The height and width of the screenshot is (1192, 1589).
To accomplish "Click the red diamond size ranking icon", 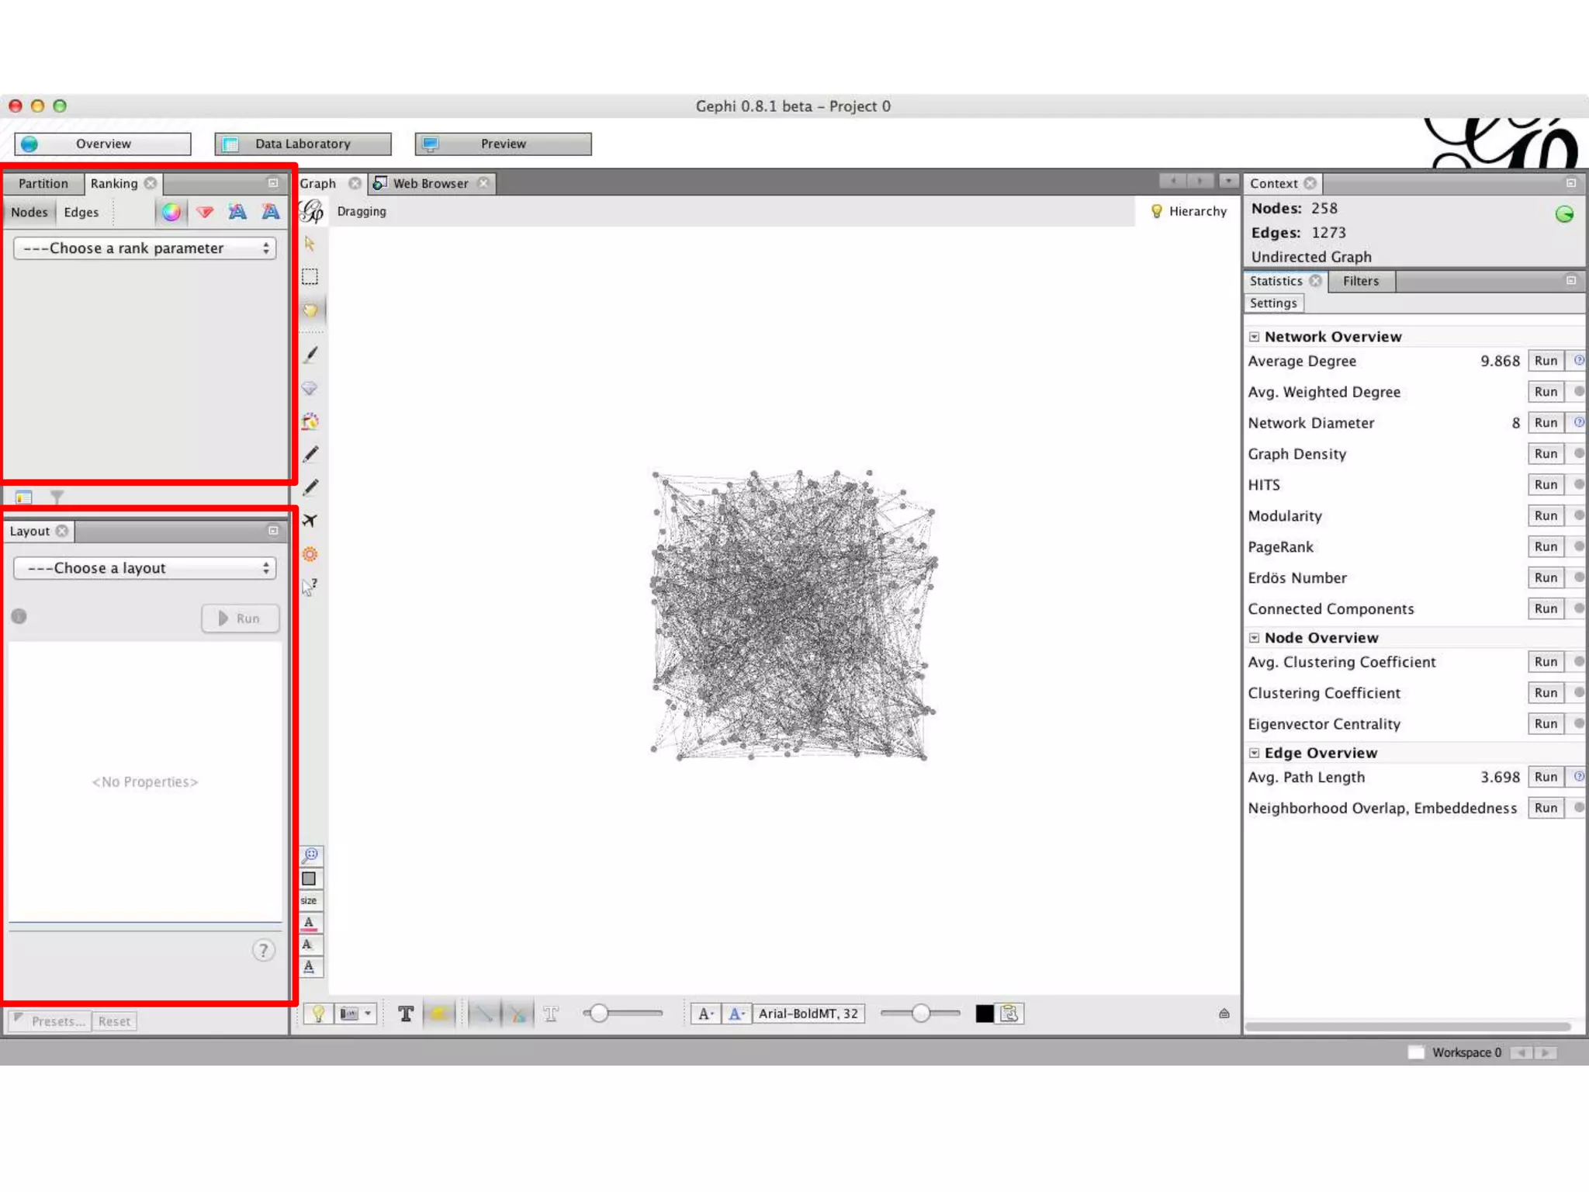I will 205,212.
